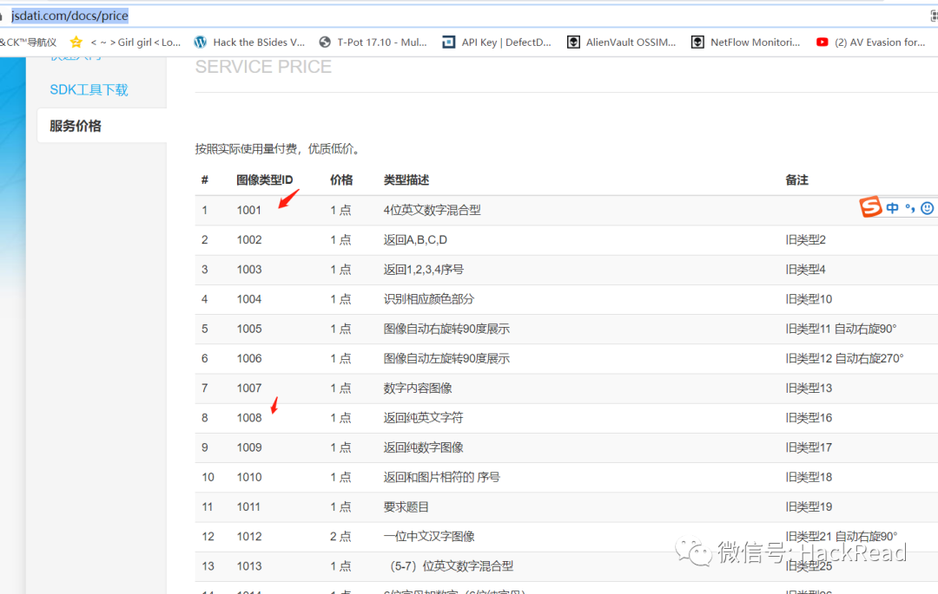Viewport: 938px width, 594px height.
Task: Open Sogou emoji smiley panel
Action: (x=927, y=208)
